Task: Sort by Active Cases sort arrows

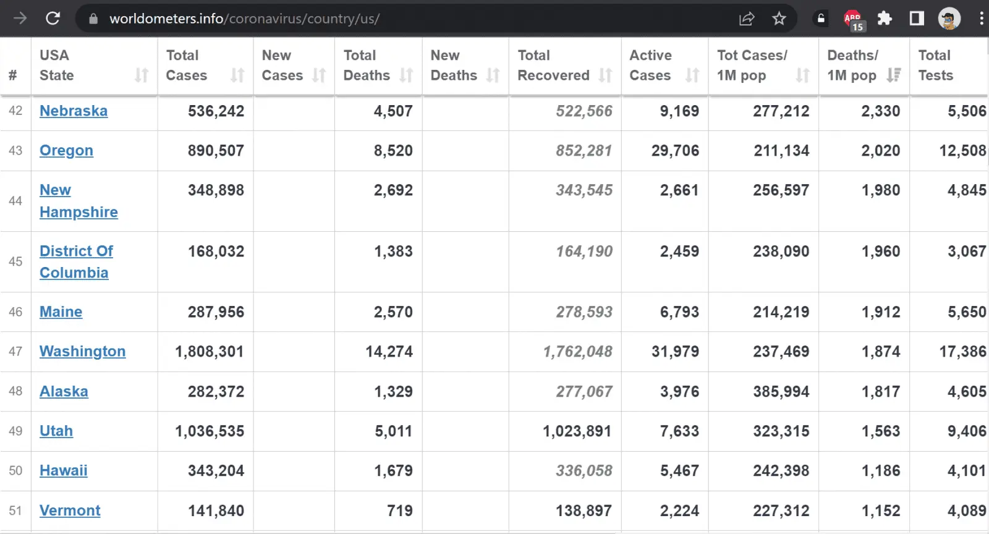Action: (692, 75)
